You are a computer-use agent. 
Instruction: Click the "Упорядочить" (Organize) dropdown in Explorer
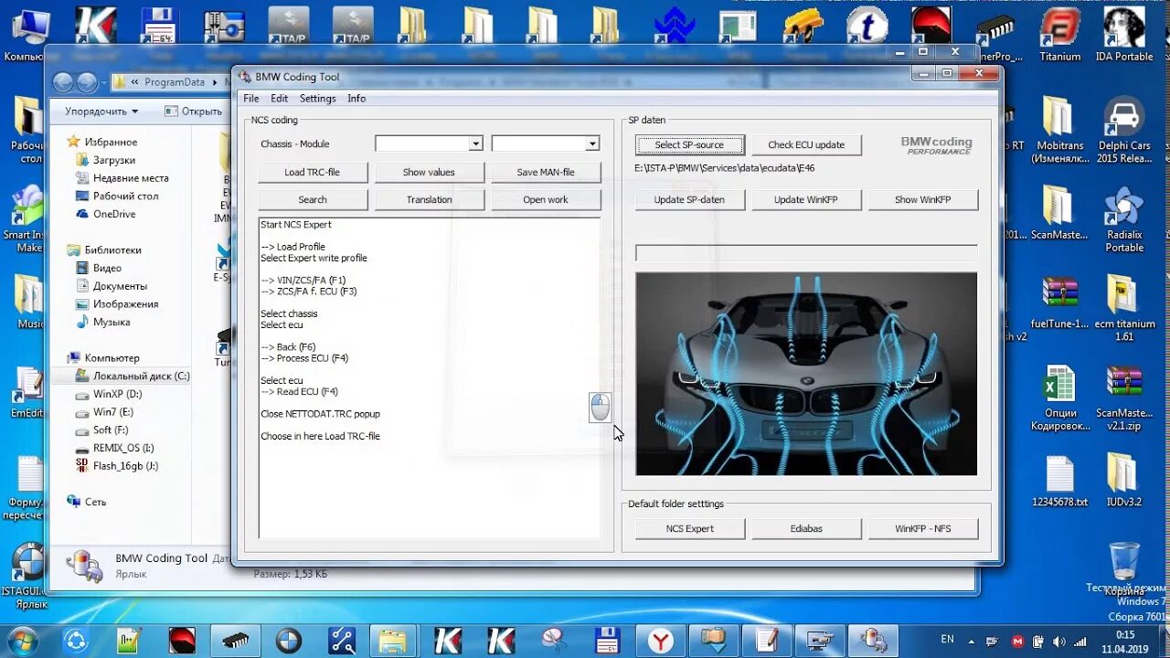(x=101, y=111)
